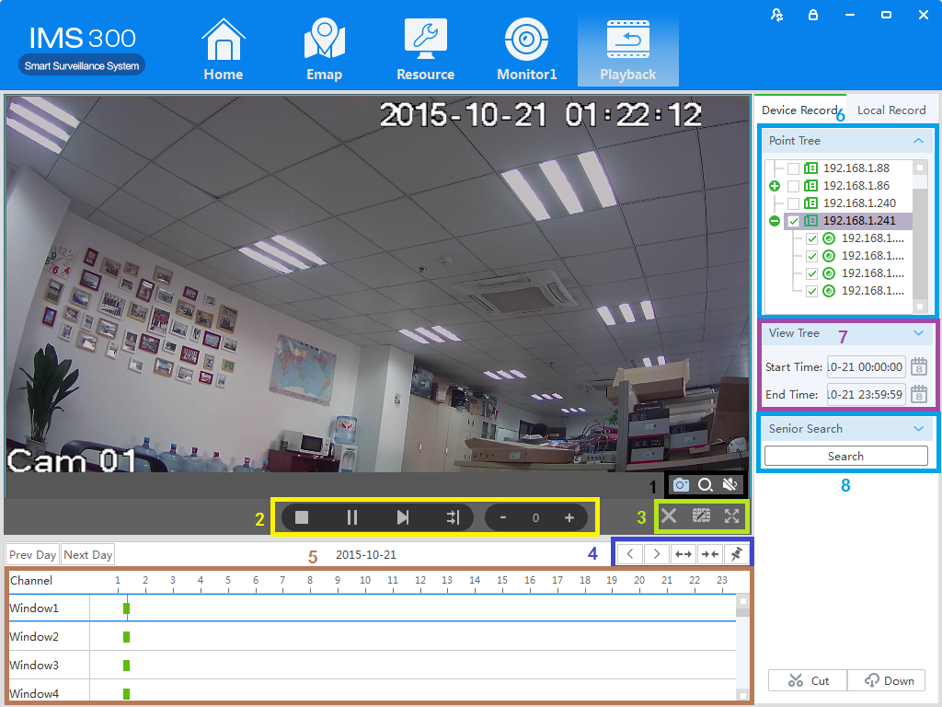Check the 192.168.1.88 device checkbox

[793, 168]
